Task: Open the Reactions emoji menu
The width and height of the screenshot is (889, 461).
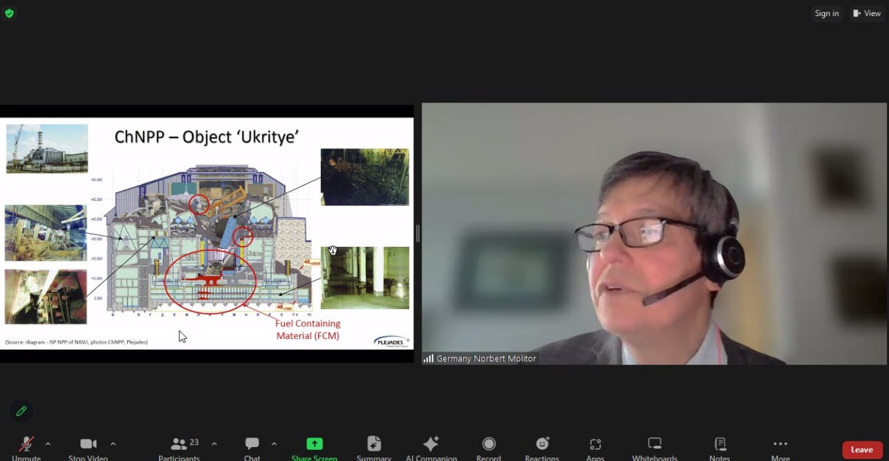Action: click(x=542, y=445)
